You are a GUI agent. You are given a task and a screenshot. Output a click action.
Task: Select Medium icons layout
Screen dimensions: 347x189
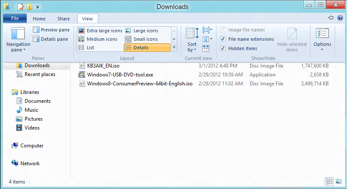pos(98,39)
